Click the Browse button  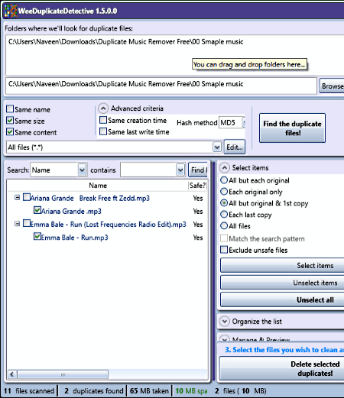[332, 86]
